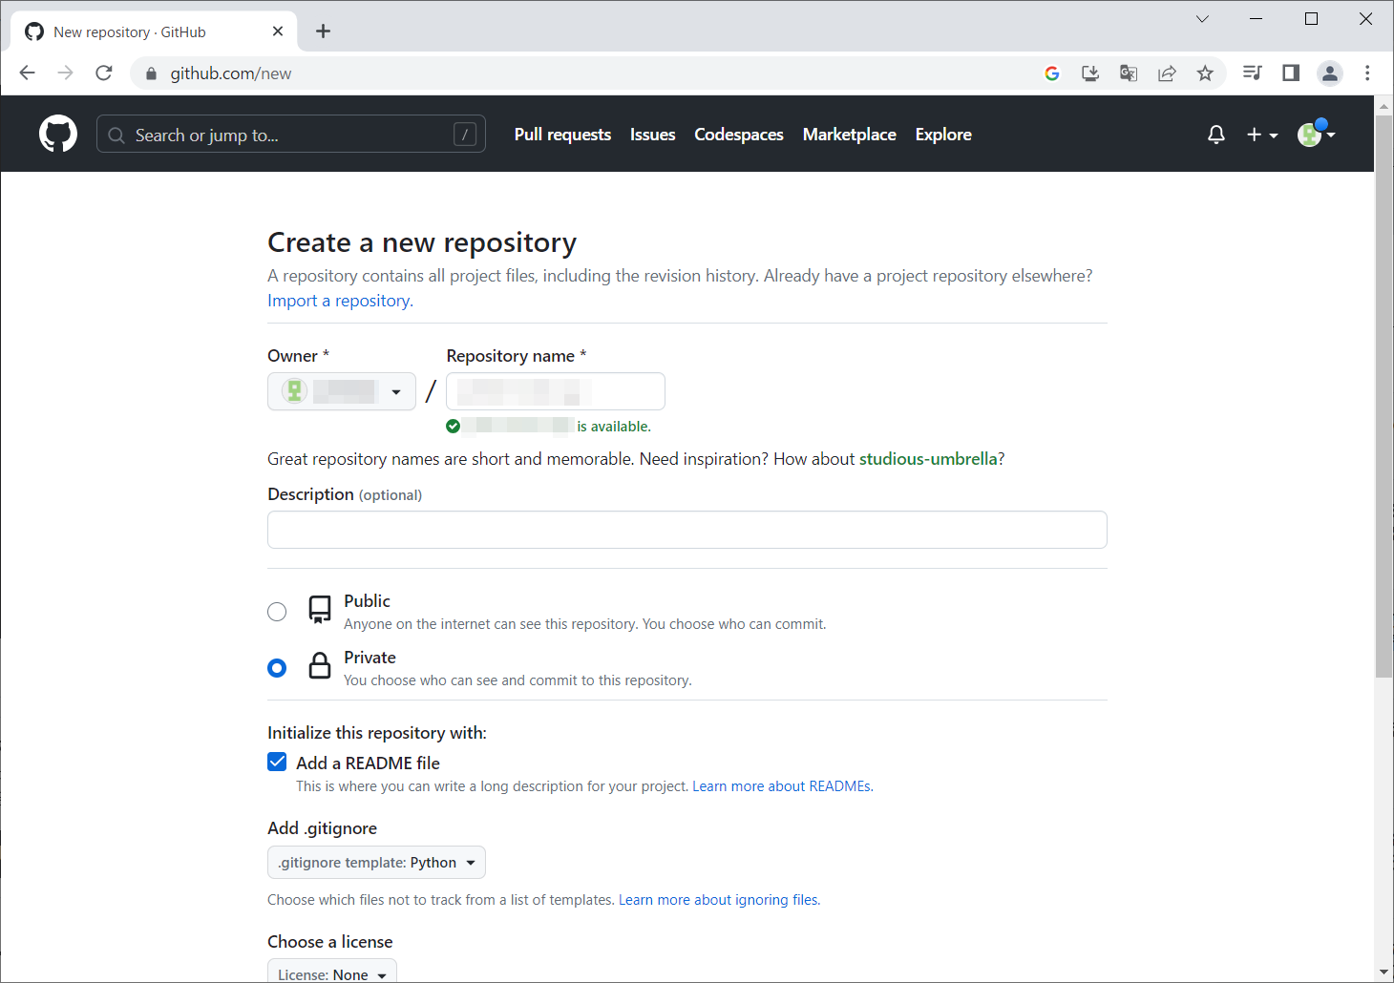The width and height of the screenshot is (1394, 983).
Task: Go to Pull requests
Action: coord(562,135)
